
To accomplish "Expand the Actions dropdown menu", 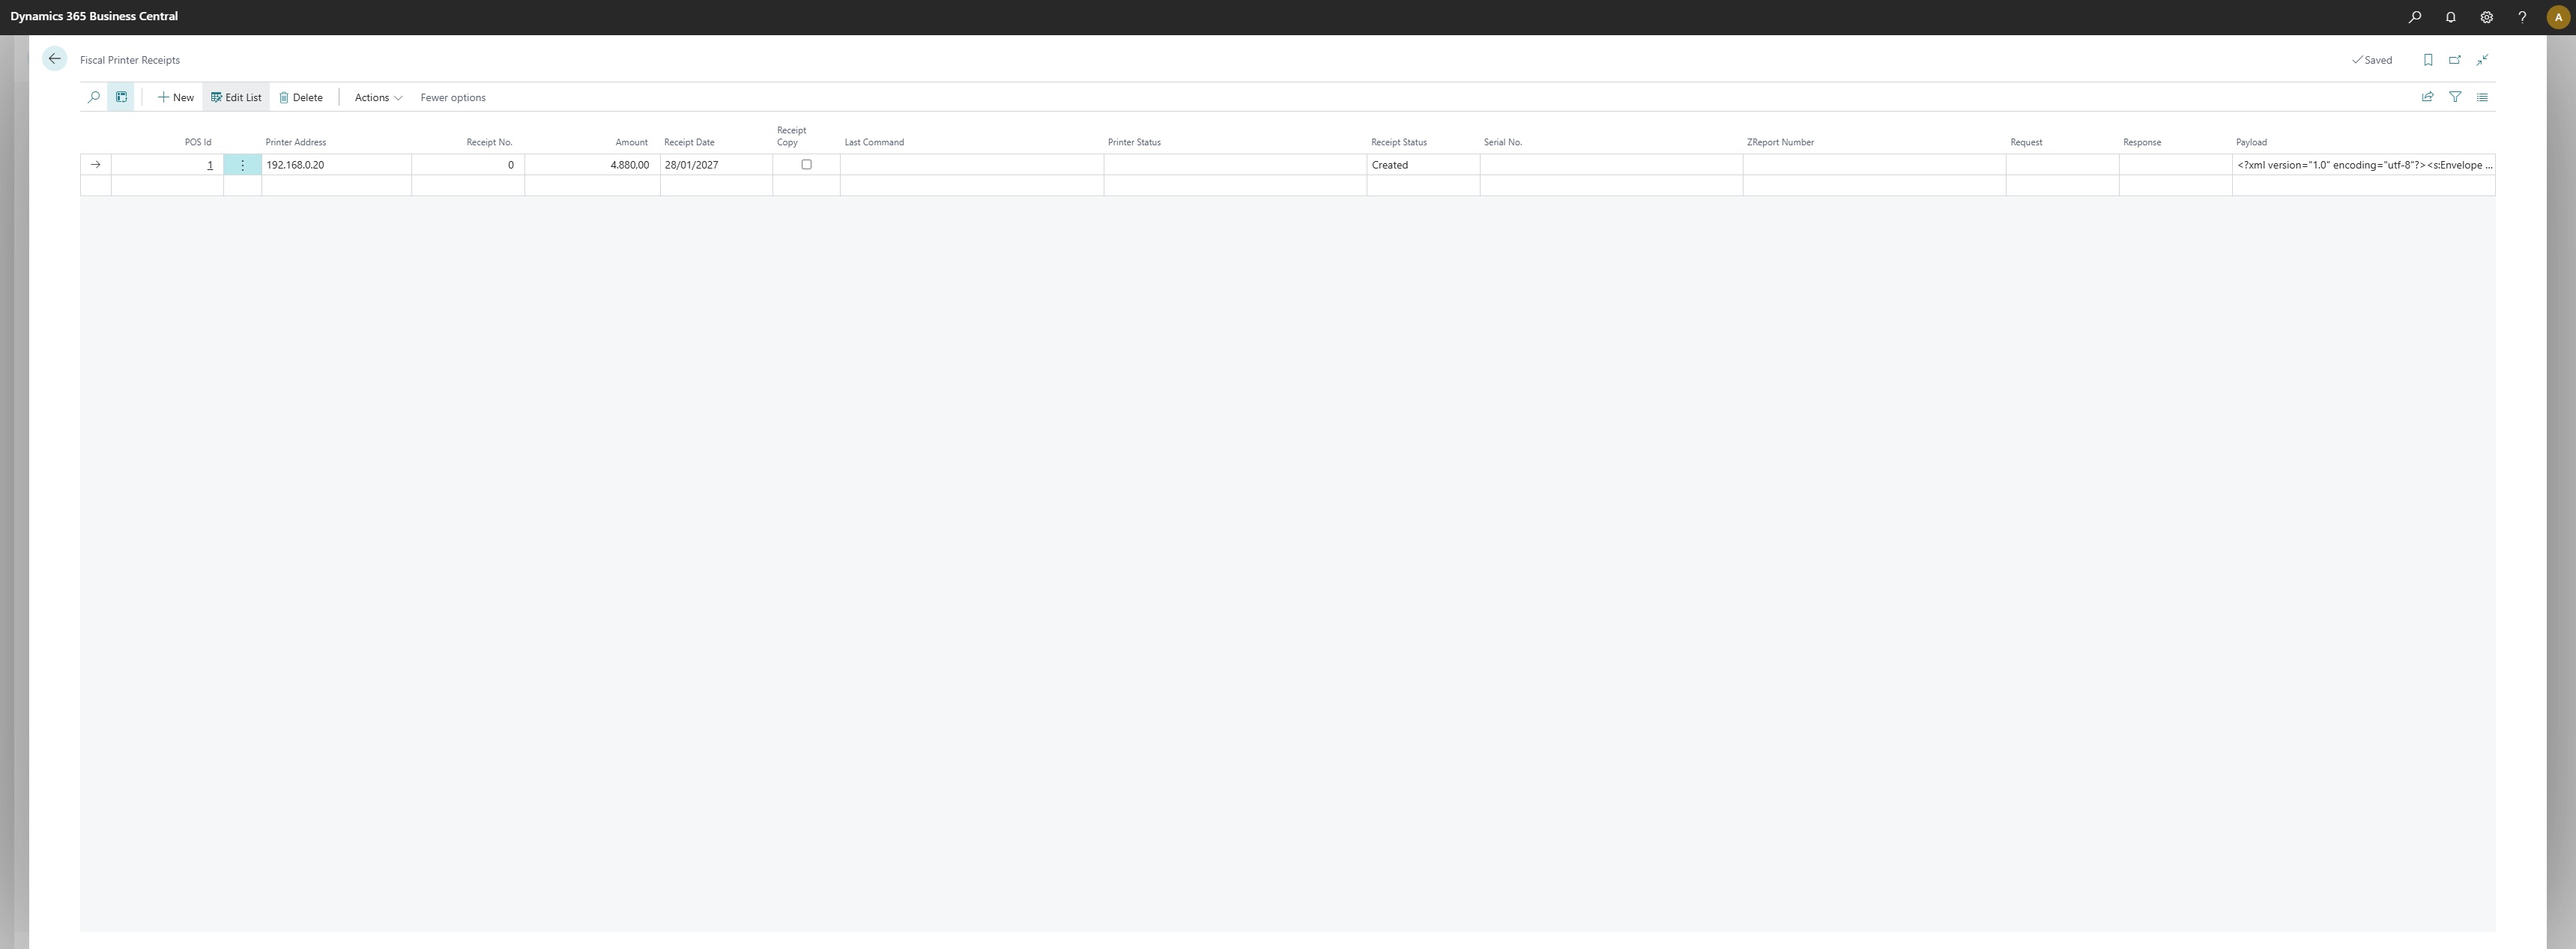I will coord(378,98).
